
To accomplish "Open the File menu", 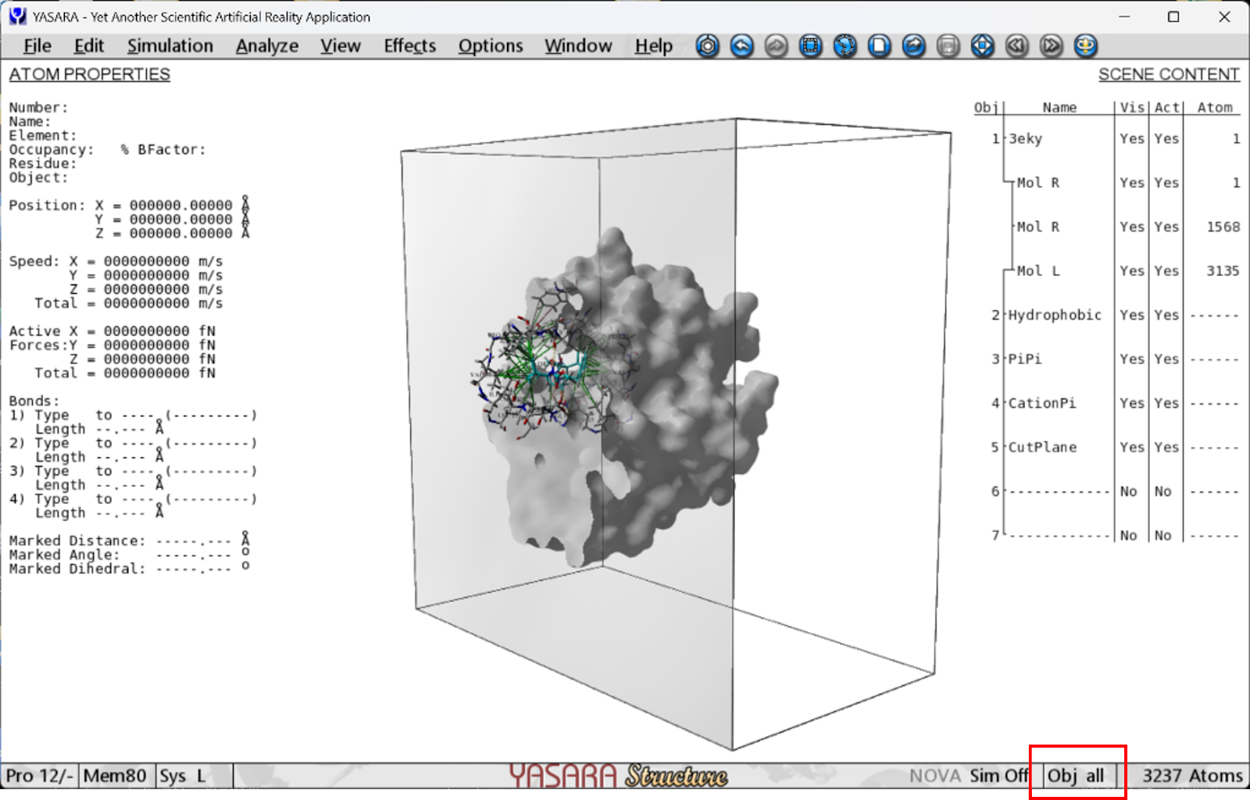I will point(37,46).
